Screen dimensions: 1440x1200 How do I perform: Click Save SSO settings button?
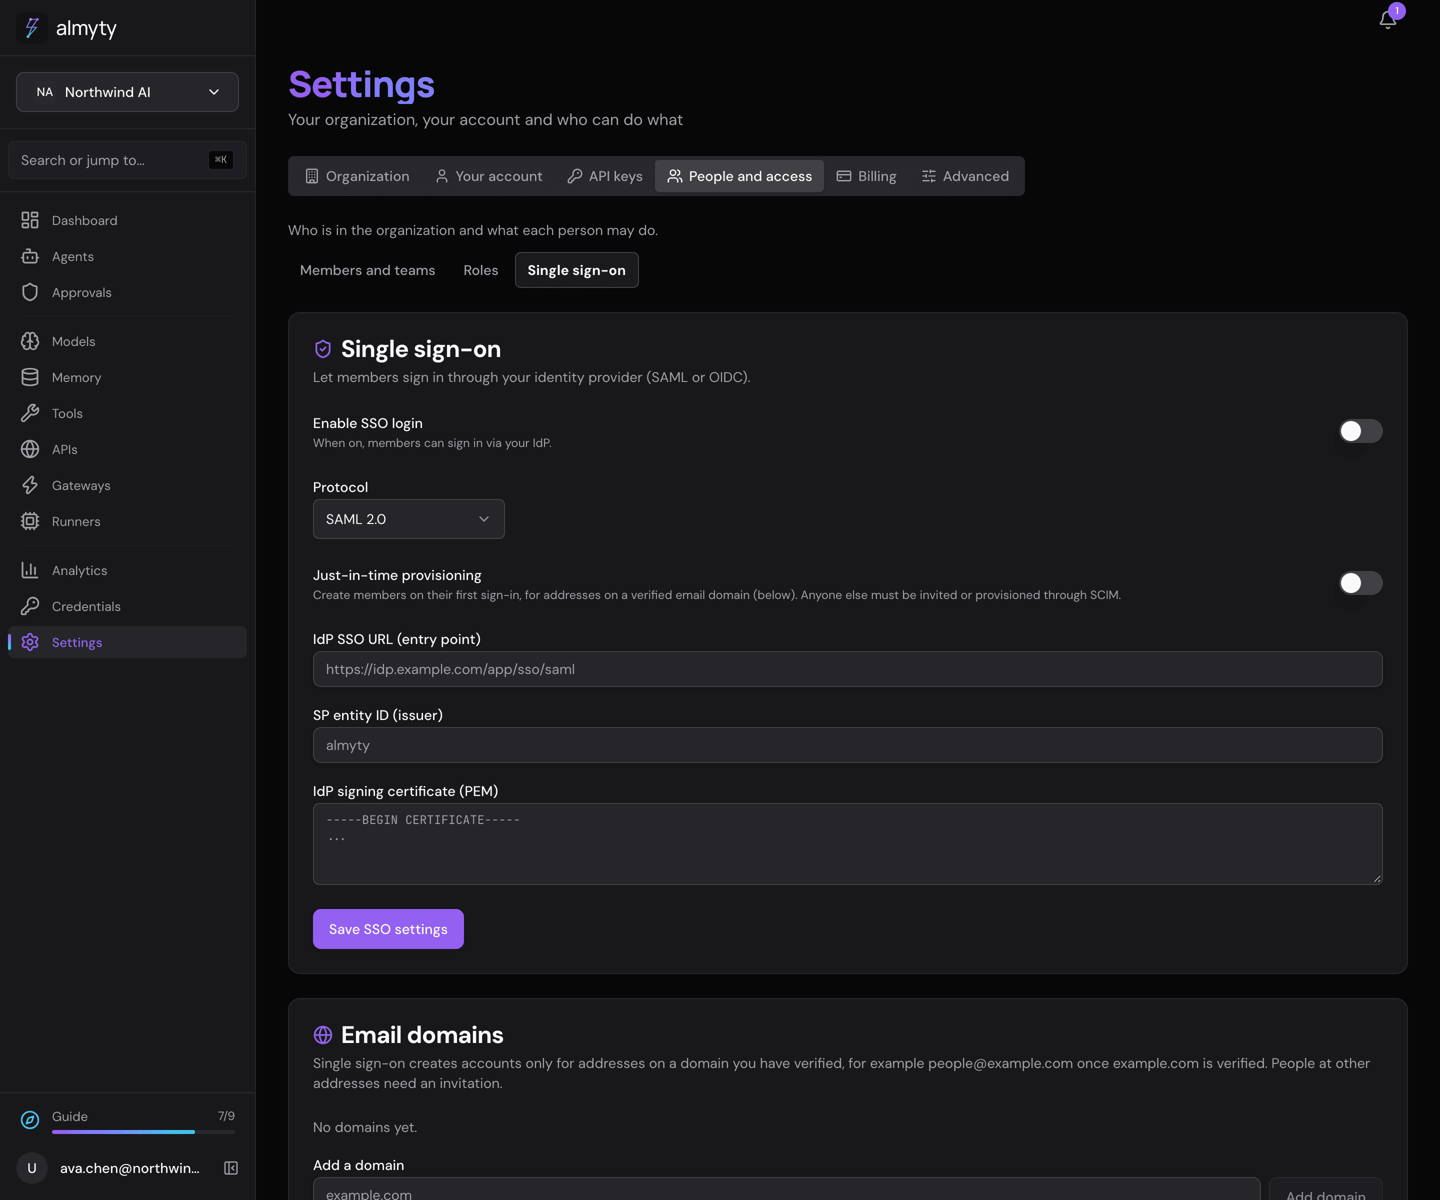[x=388, y=929]
